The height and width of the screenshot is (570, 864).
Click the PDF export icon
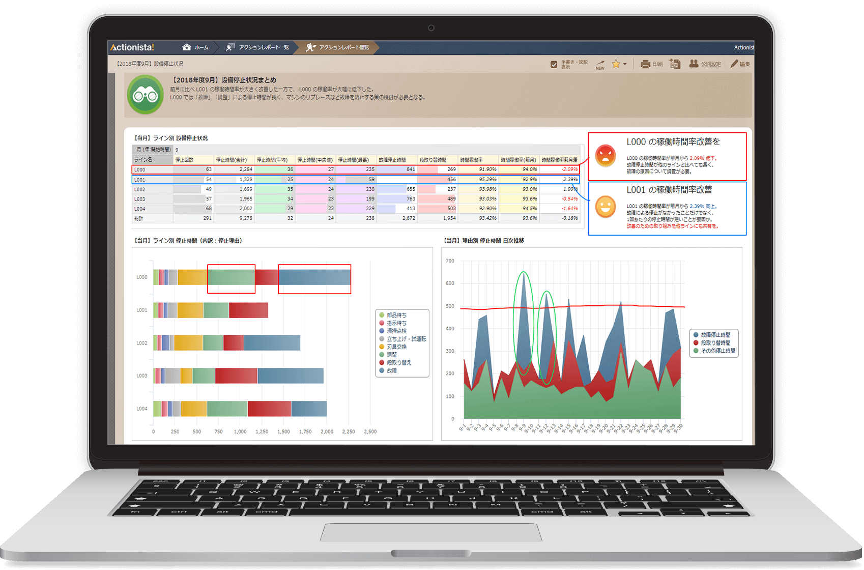coord(675,64)
